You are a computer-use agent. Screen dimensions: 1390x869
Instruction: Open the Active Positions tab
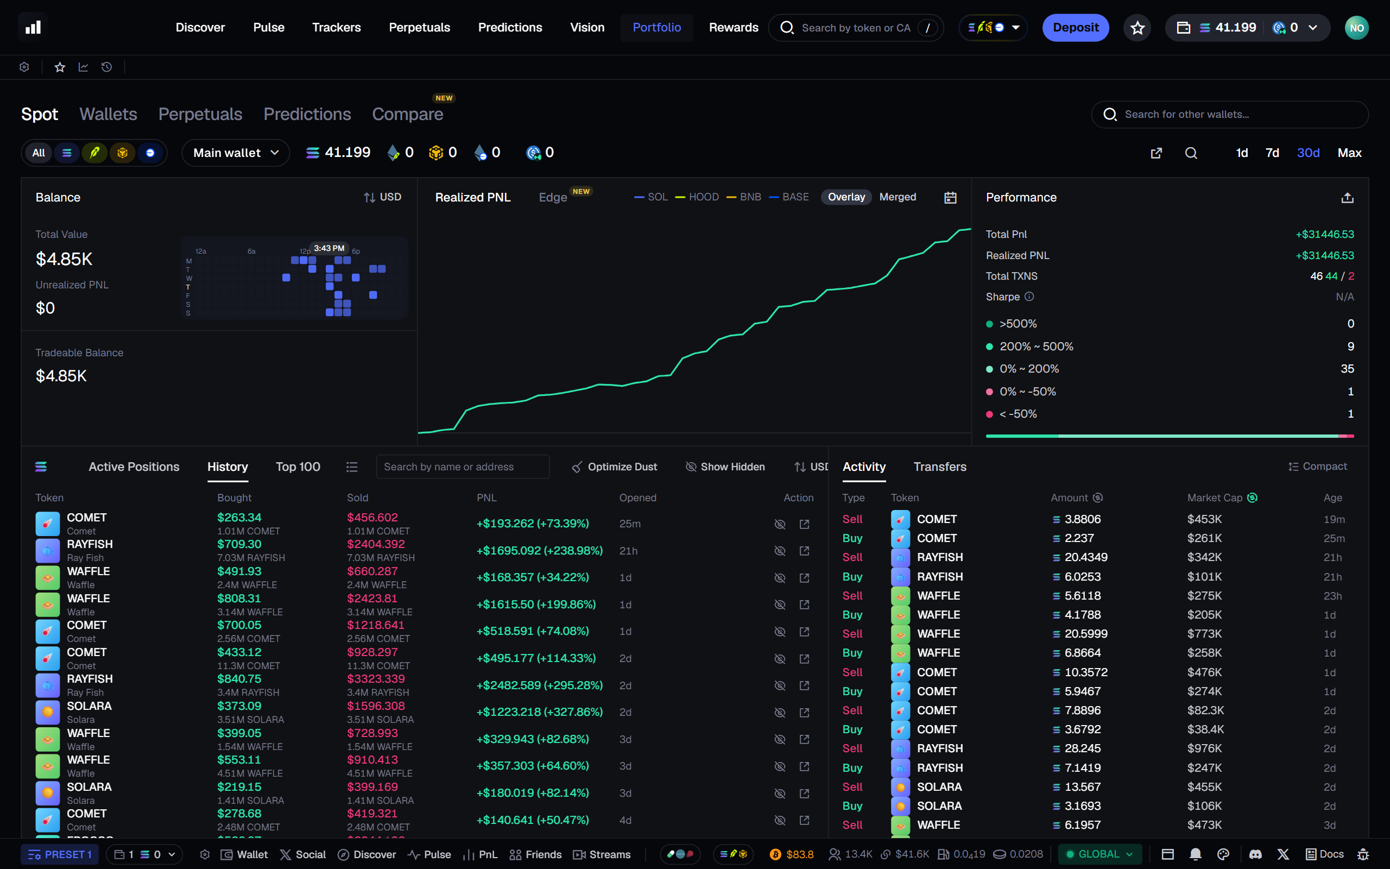[134, 467]
